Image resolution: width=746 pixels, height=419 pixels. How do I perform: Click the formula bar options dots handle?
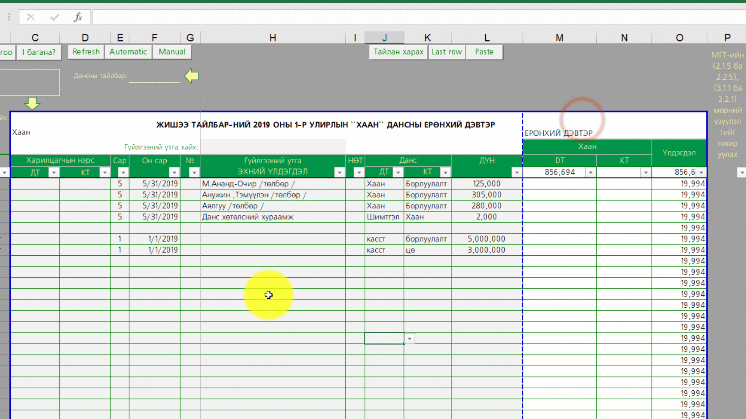[x=9, y=17]
